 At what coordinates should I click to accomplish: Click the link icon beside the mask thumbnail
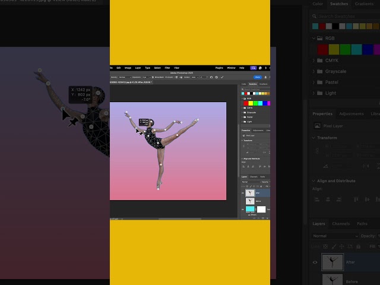pyautogui.click(x=256, y=209)
